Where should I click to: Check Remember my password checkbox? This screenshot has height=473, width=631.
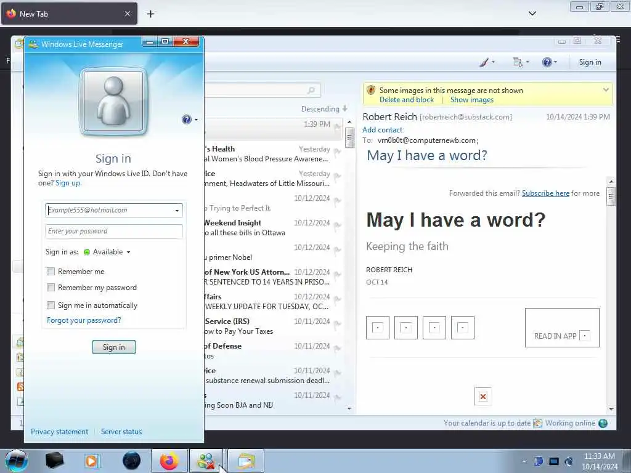coord(51,288)
